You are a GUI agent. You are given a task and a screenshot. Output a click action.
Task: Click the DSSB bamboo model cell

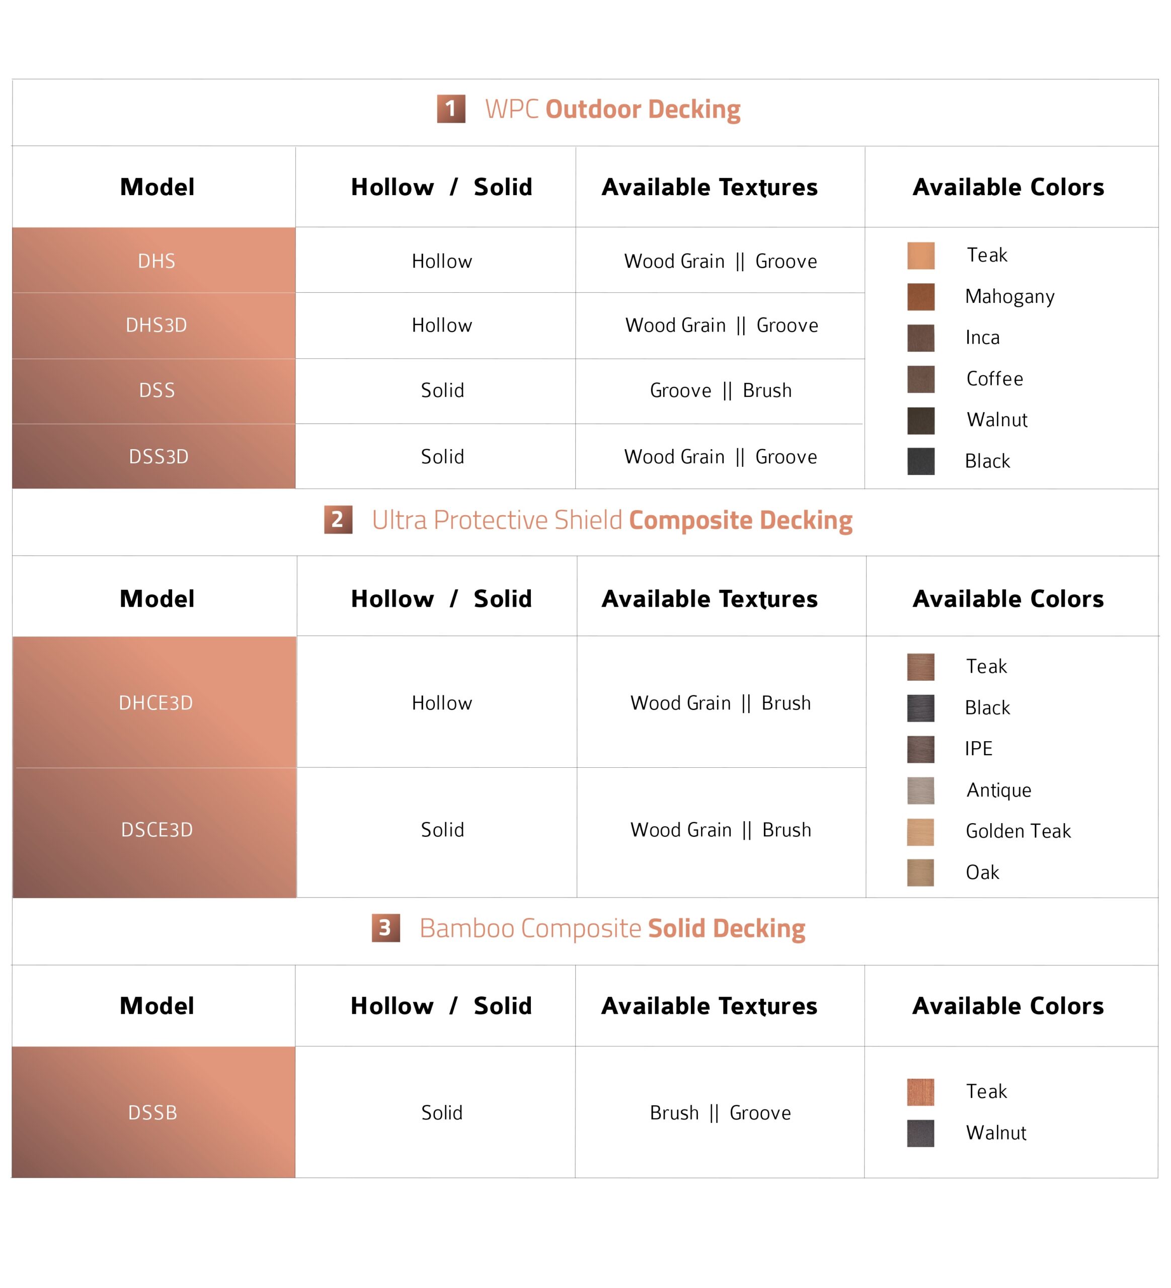tap(153, 1112)
